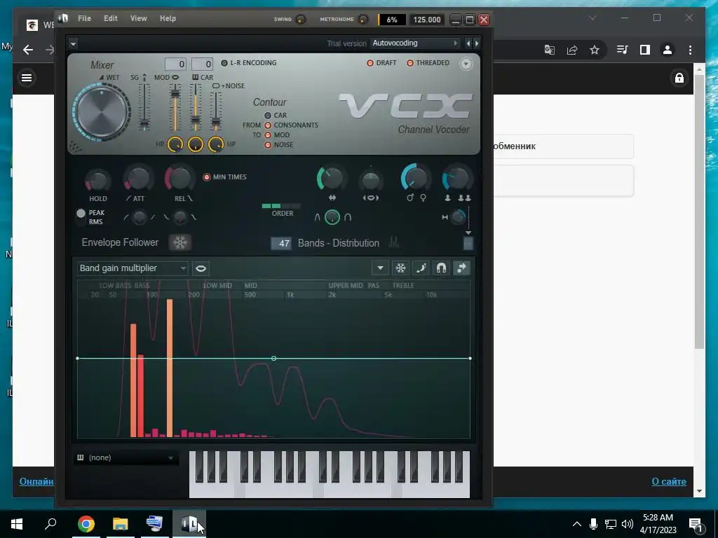Open the round options arrow beside THREADED
Screen dimensions: 718x538
(x=466, y=64)
